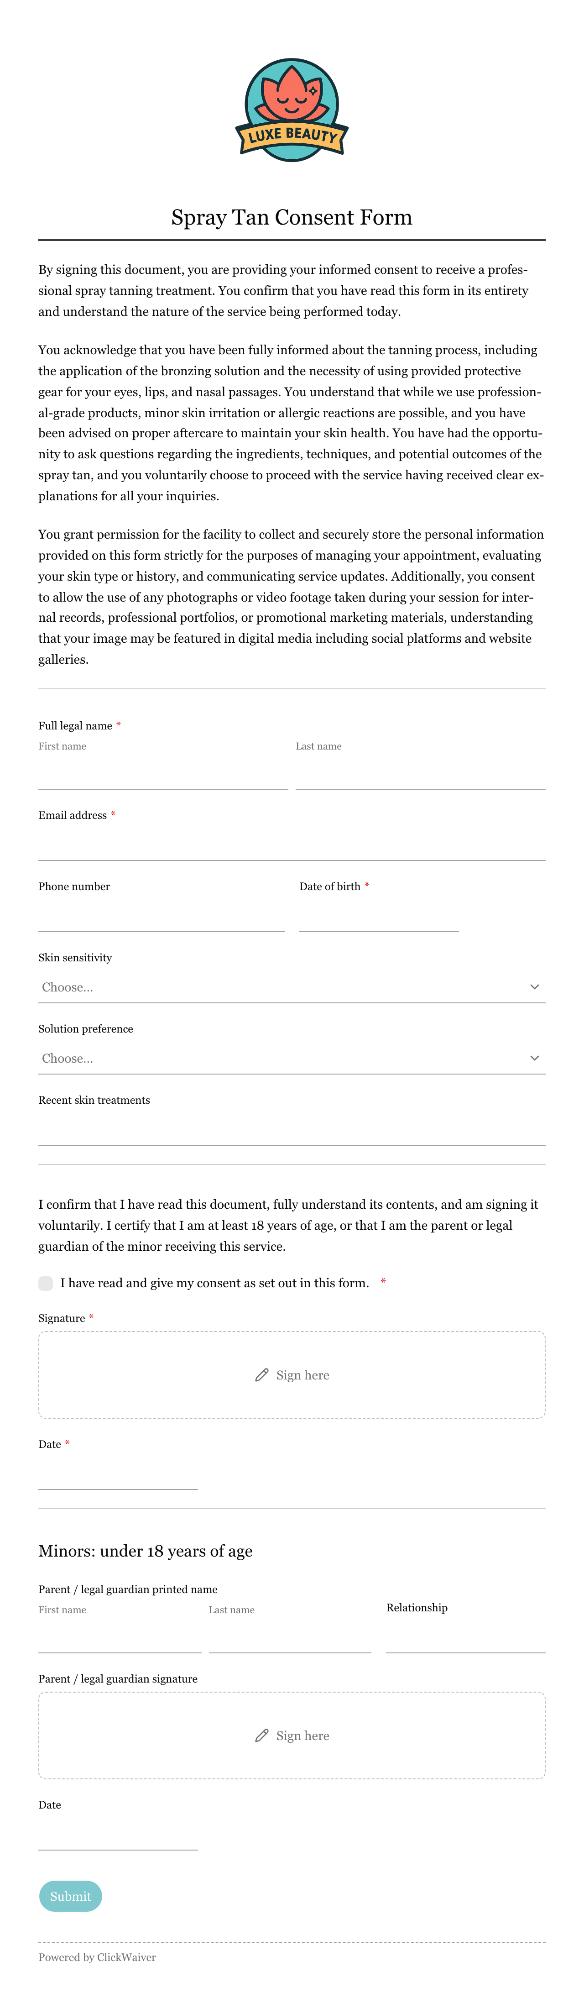Screen dimensions: 584x2003
Task: Click pencil icon in first signature box
Action: [262, 1375]
